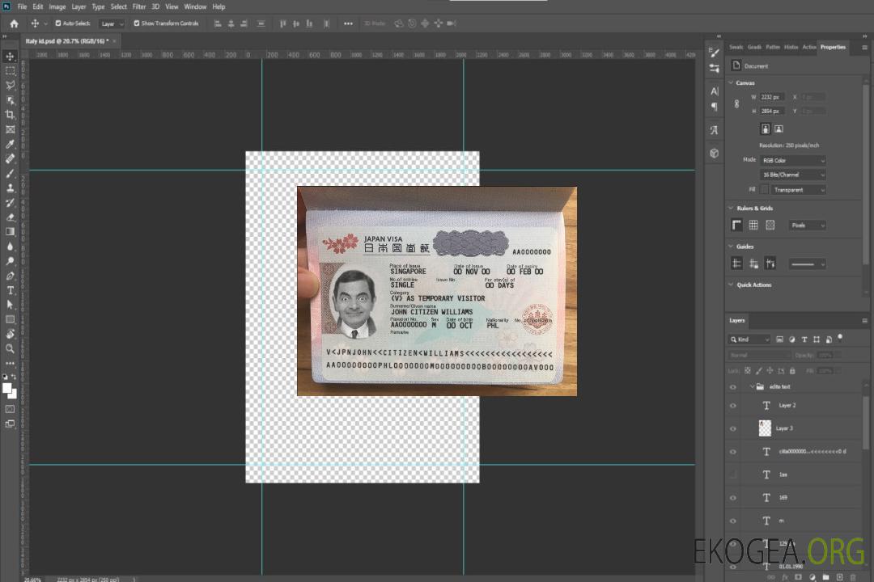Toggle the Auto-Select checkbox
874x582 pixels.
[x=58, y=23]
